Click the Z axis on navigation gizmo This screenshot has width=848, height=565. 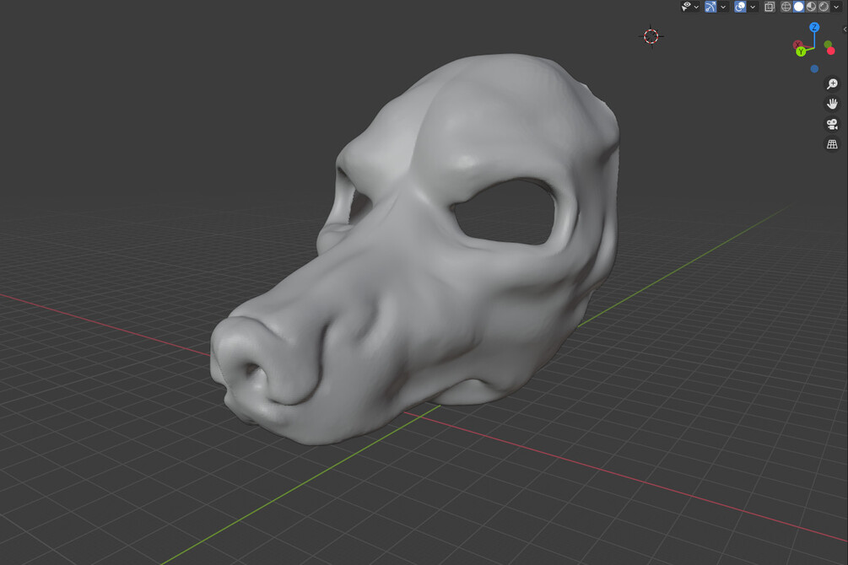click(814, 27)
